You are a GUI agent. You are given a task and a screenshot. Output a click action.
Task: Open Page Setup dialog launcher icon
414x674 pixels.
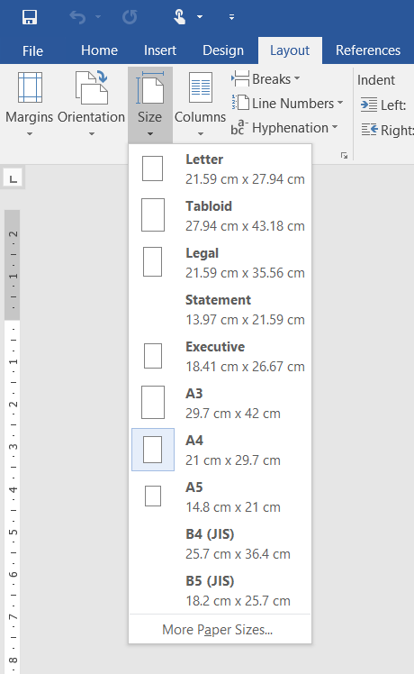click(344, 156)
